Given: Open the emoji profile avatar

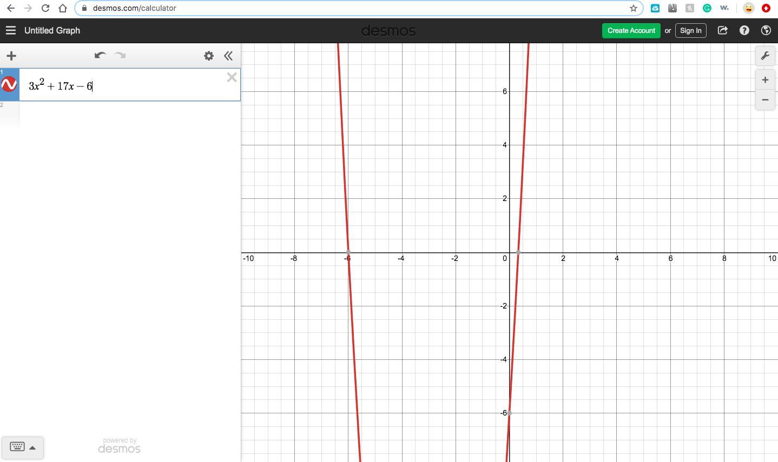Looking at the screenshot, I should point(749,8).
